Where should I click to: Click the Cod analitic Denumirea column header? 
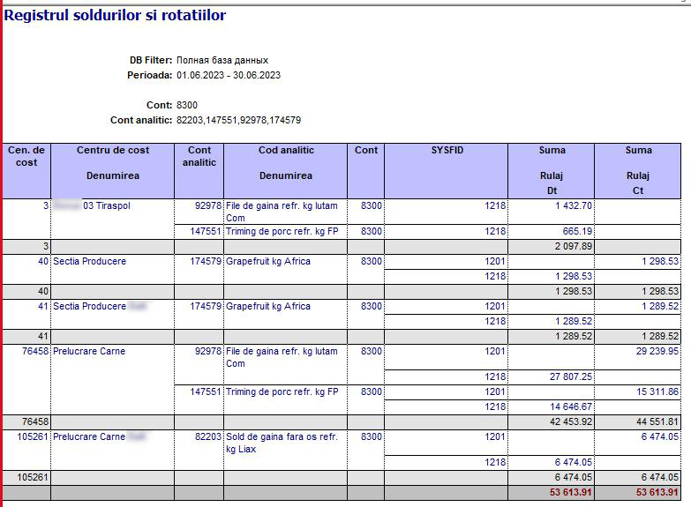click(286, 171)
